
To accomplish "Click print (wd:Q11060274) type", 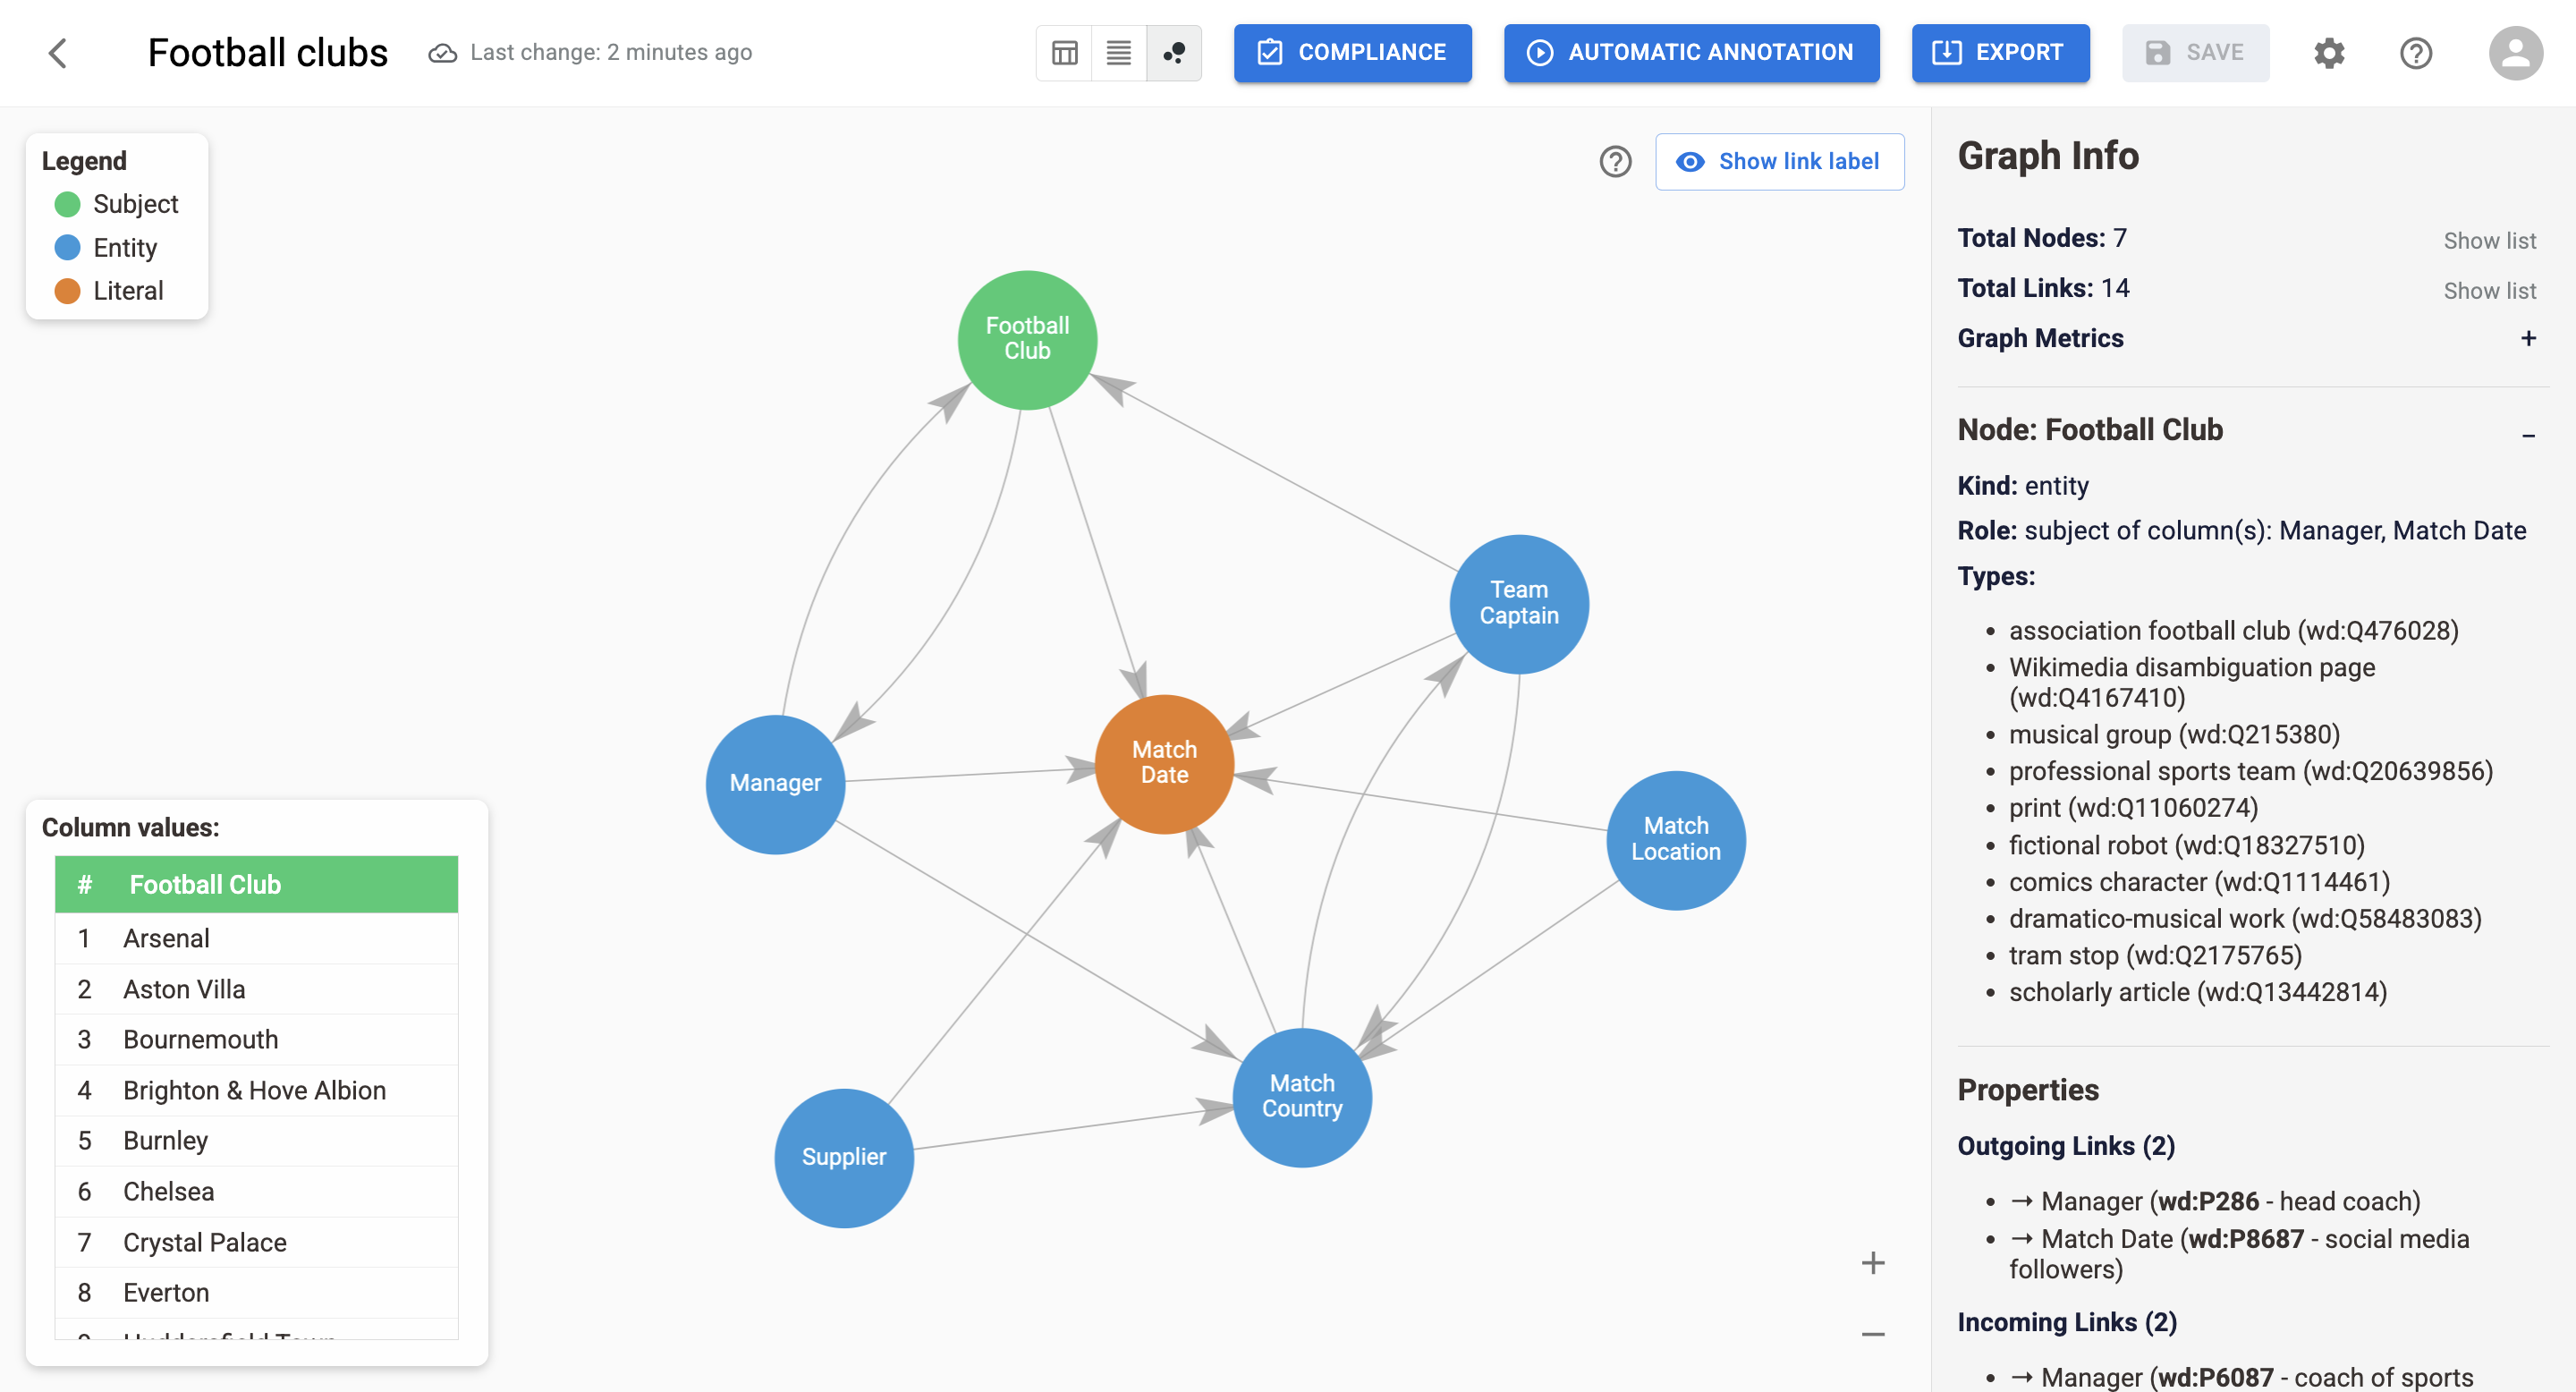I will (2133, 808).
